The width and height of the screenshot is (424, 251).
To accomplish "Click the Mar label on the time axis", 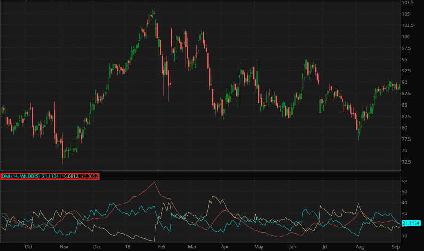I will (192, 246).
